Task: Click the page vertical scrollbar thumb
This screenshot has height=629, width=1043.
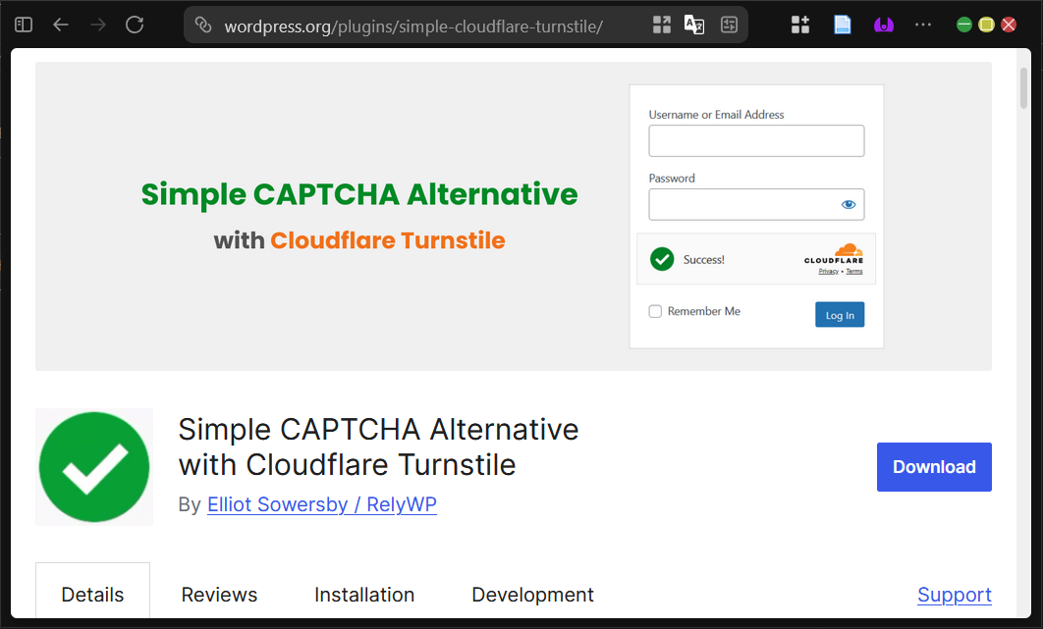Action: tap(1023, 88)
